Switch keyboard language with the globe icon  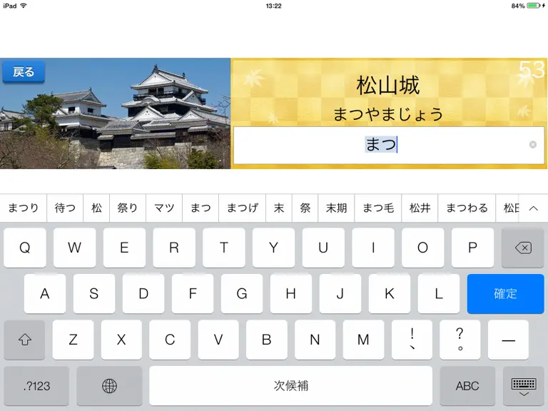point(109,386)
